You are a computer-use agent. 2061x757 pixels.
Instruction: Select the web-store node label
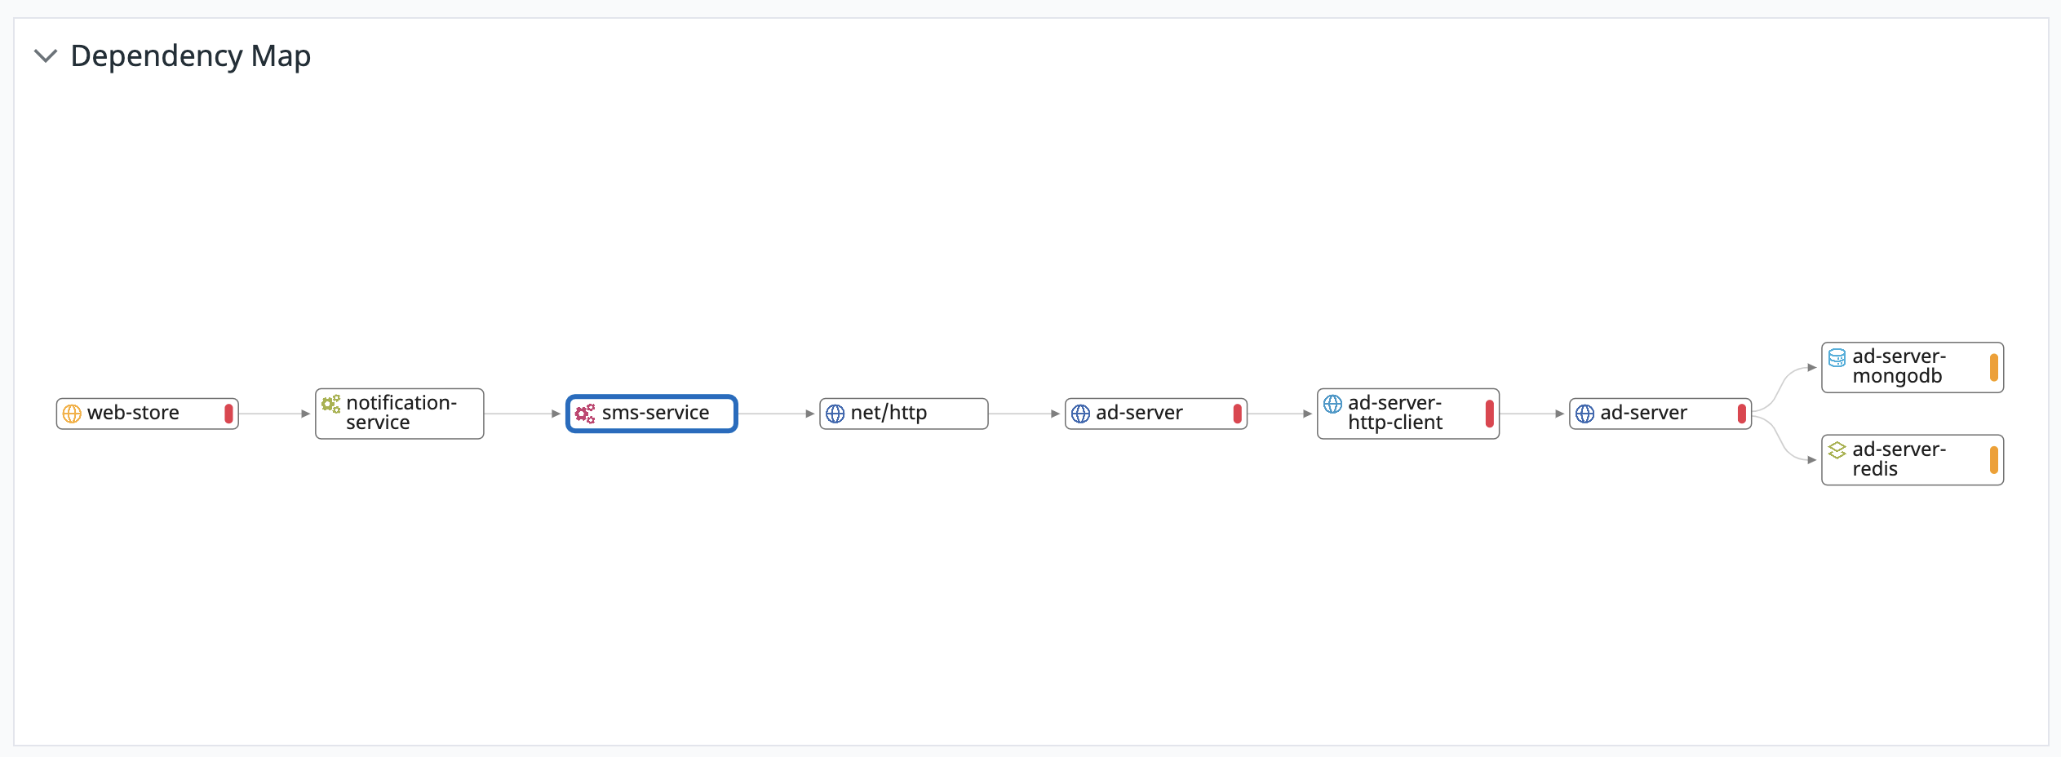[x=133, y=413]
